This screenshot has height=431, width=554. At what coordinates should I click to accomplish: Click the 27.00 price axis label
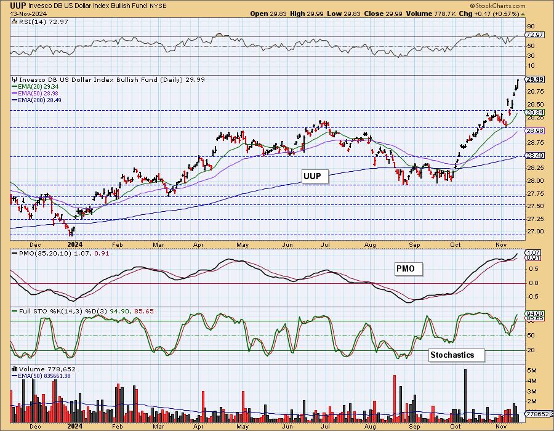pos(536,232)
